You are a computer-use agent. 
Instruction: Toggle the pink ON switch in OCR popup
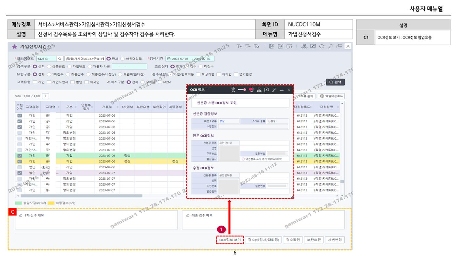[251, 90]
